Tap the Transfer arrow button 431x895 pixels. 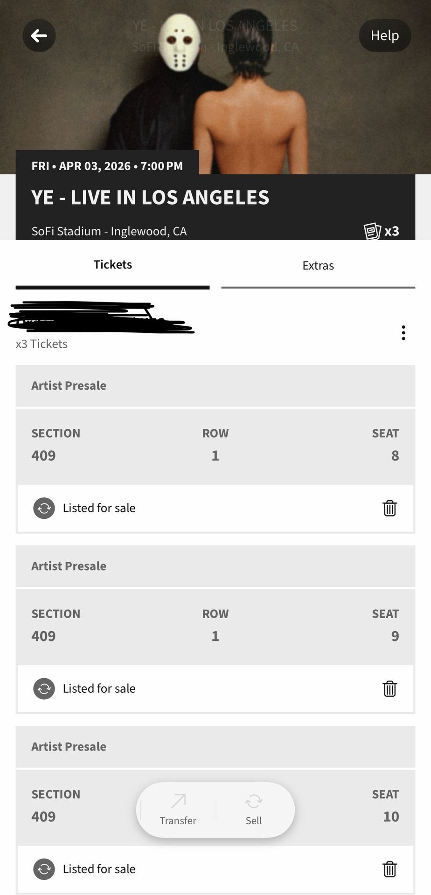pyautogui.click(x=178, y=810)
